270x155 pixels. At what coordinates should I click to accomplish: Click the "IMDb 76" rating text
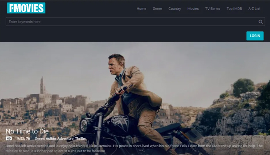tap(23, 138)
